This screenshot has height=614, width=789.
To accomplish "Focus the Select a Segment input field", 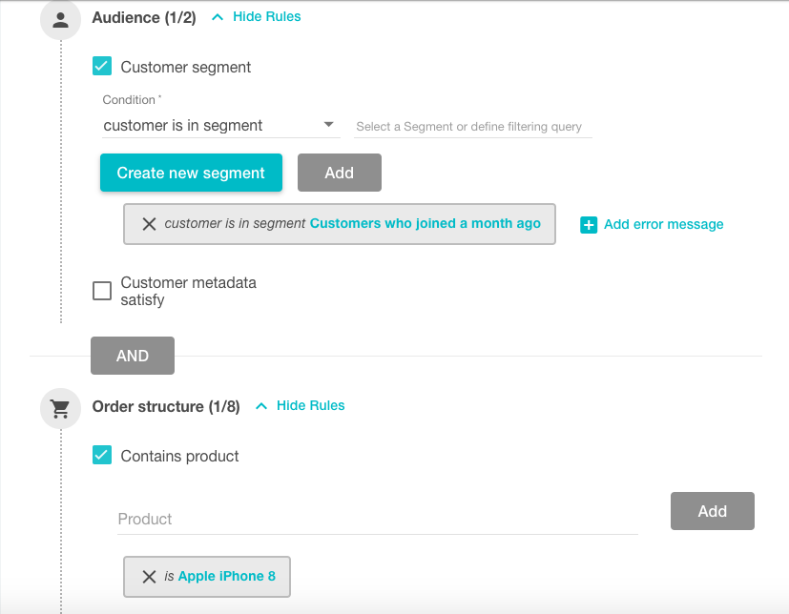I will 473,126.
